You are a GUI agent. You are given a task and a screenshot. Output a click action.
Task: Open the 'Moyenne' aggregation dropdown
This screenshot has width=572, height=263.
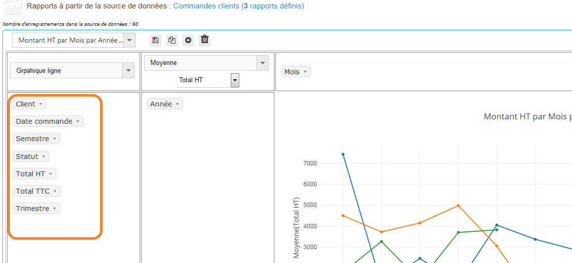point(206,63)
